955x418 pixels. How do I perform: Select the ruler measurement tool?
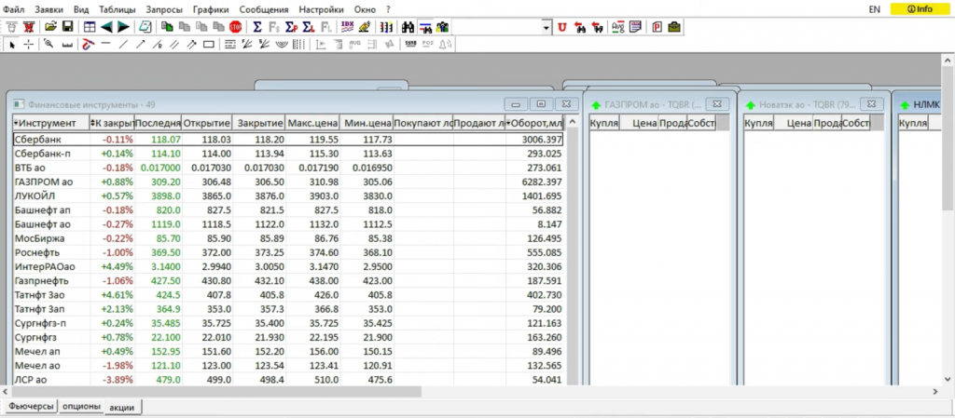pos(67,45)
